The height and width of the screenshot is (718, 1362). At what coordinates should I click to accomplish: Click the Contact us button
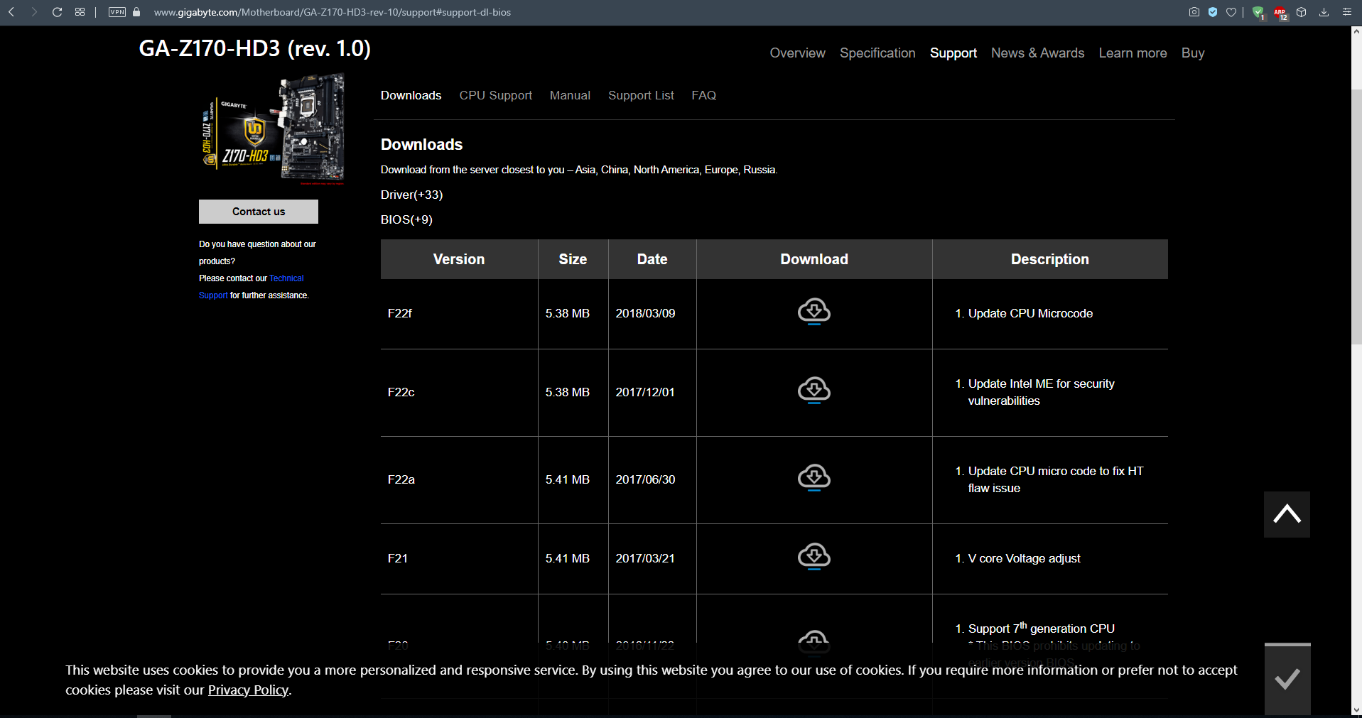click(259, 212)
